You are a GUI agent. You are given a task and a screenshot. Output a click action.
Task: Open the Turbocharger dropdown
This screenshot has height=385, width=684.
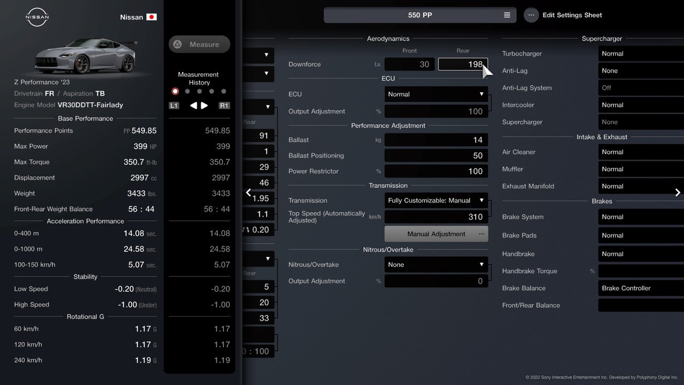pos(641,53)
